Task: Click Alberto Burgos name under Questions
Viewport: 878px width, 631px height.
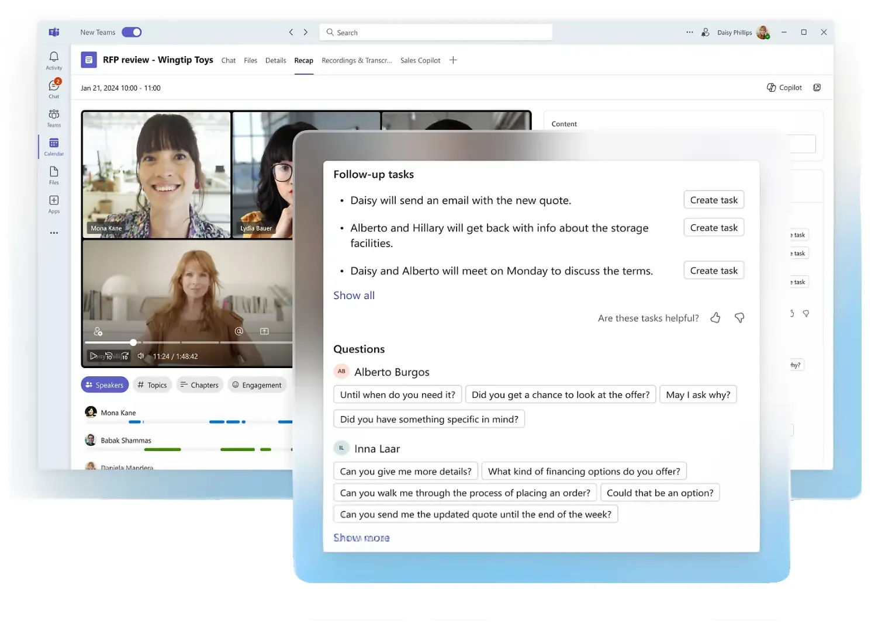Action: (x=392, y=372)
